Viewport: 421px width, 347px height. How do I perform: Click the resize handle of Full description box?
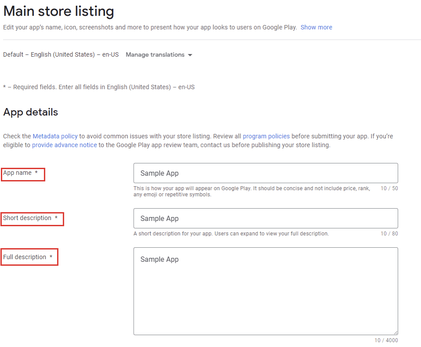pyautogui.click(x=396, y=332)
